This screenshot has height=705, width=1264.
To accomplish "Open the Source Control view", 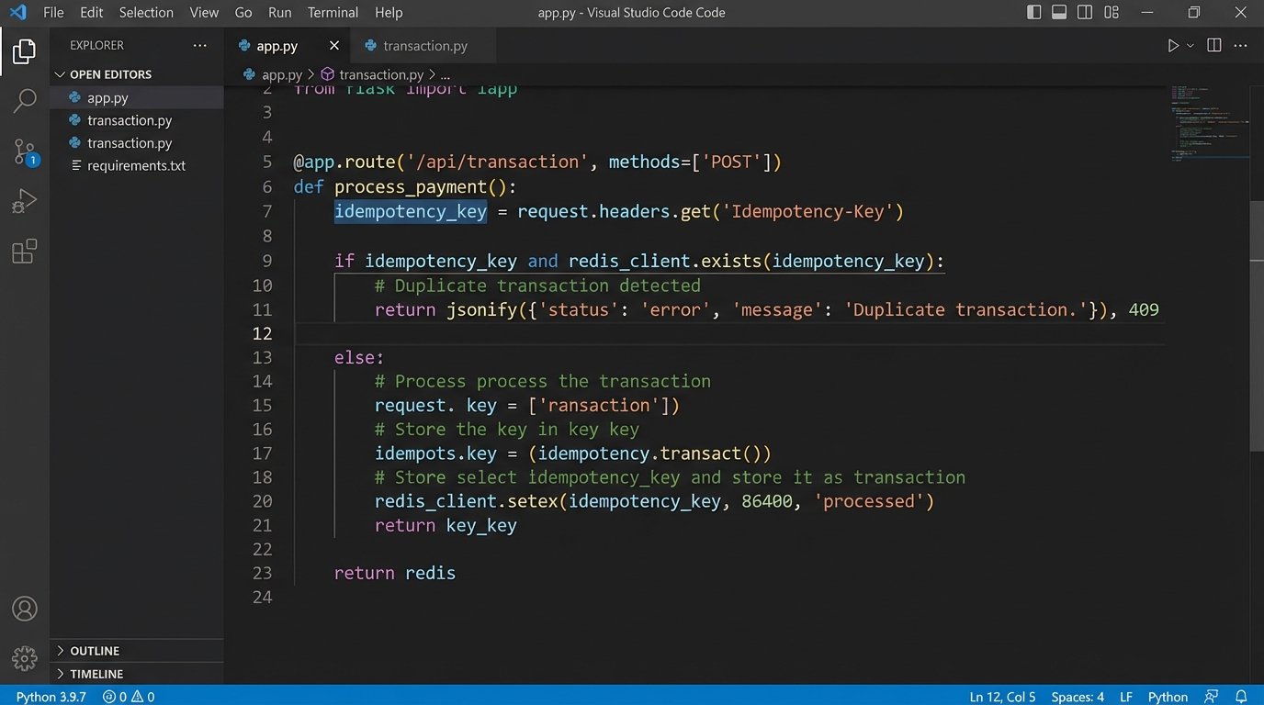I will 24,151.
